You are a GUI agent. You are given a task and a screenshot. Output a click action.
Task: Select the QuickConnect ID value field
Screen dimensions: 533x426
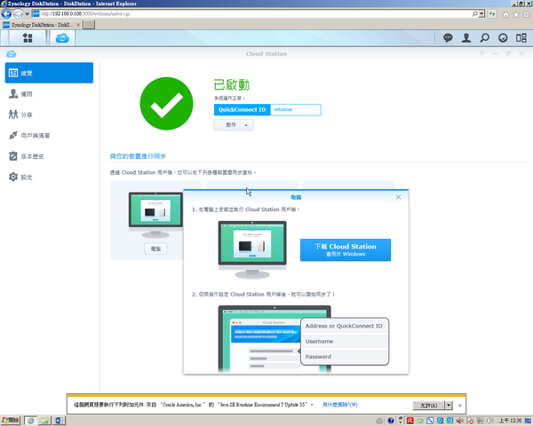(x=296, y=109)
